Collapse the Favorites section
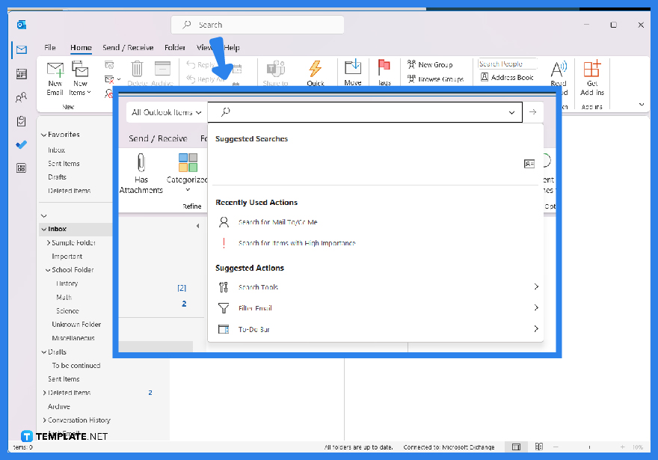 (x=43, y=135)
